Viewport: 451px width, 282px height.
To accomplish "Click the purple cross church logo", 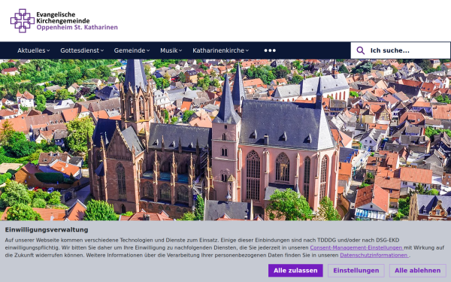I will 23,21.
